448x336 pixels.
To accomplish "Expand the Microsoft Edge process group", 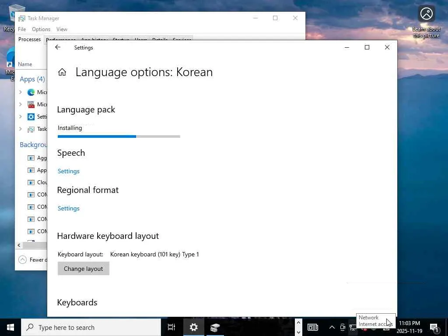I will point(20,92).
